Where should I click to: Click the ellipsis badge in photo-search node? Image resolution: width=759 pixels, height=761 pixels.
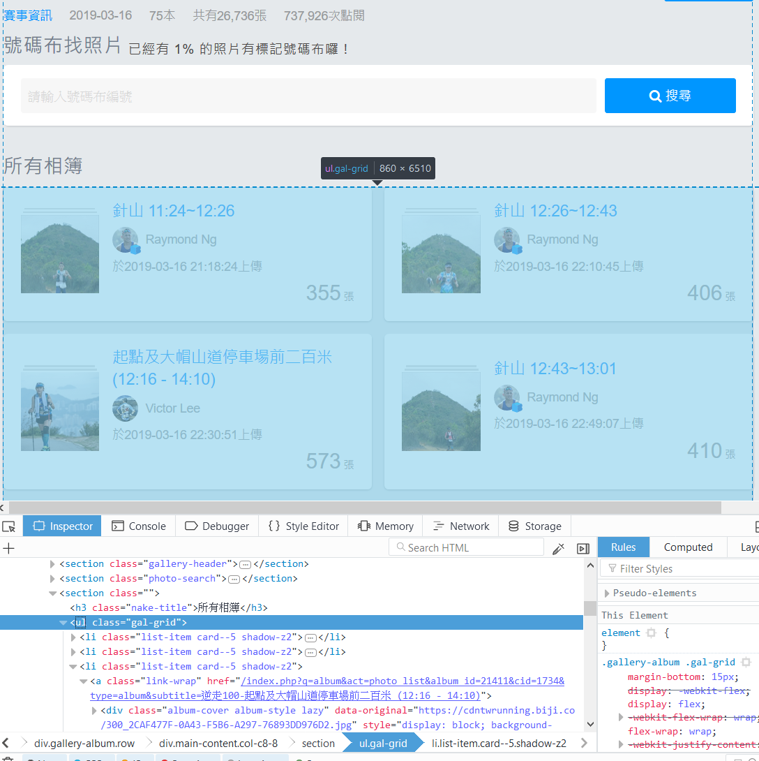(234, 579)
